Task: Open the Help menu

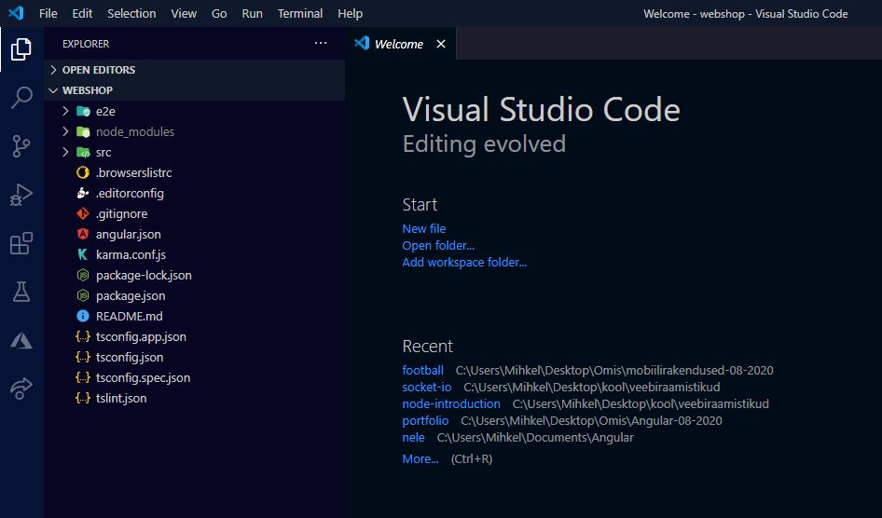Action: pos(350,13)
